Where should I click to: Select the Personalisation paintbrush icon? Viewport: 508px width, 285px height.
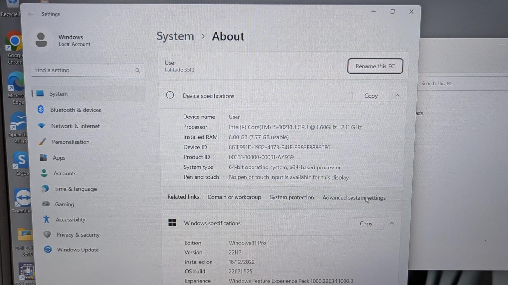coord(43,142)
